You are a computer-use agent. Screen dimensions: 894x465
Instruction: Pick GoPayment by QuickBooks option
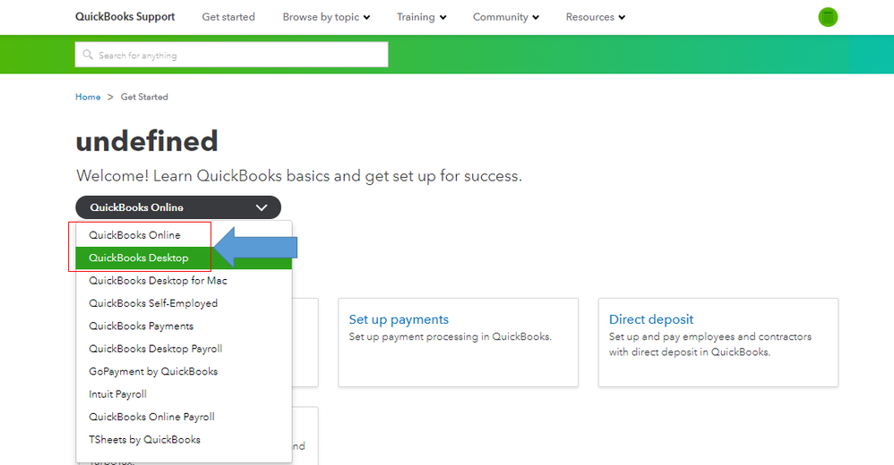click(184, 372)
